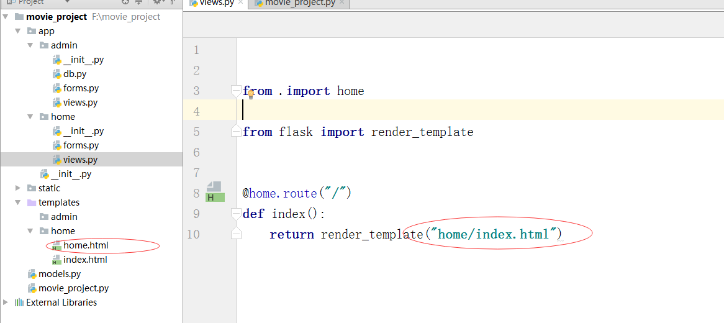Image resolution: width=724 pixels, height=323 pixels.
Task: Click the HTML file icon beside index.html
Action: (57, 260)
